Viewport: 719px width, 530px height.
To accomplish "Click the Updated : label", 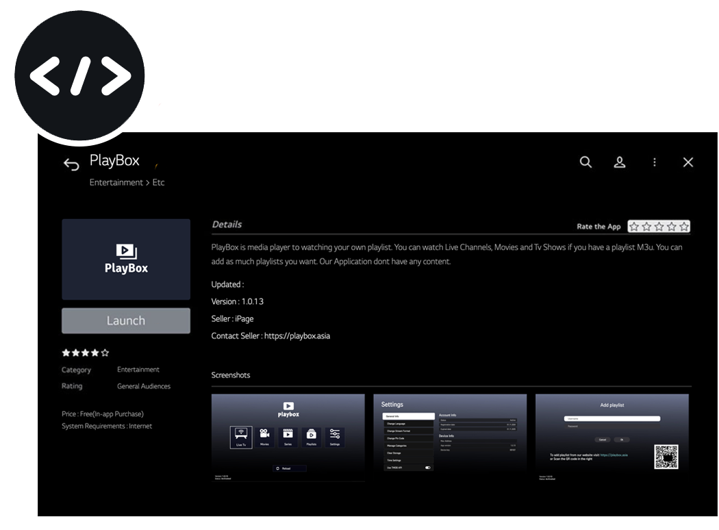I will (x=227, y=284).
